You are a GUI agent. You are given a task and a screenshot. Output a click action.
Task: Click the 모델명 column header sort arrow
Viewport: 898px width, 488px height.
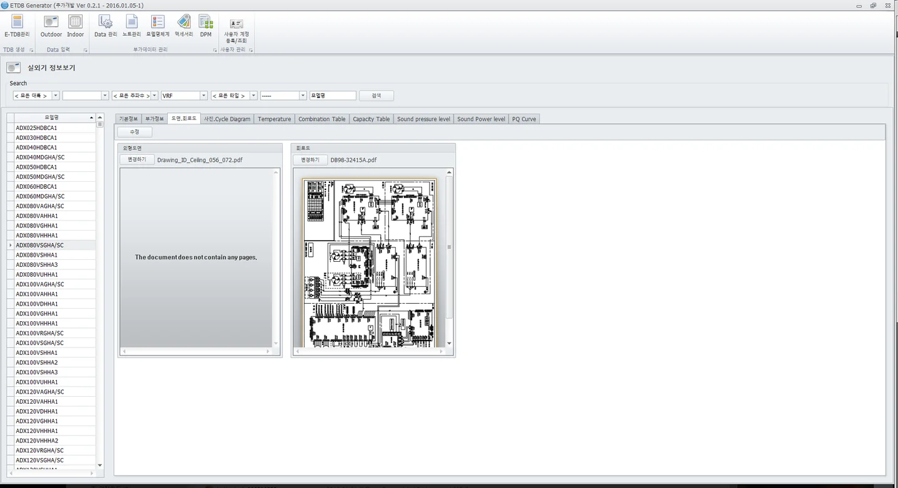tap(91, 117)
